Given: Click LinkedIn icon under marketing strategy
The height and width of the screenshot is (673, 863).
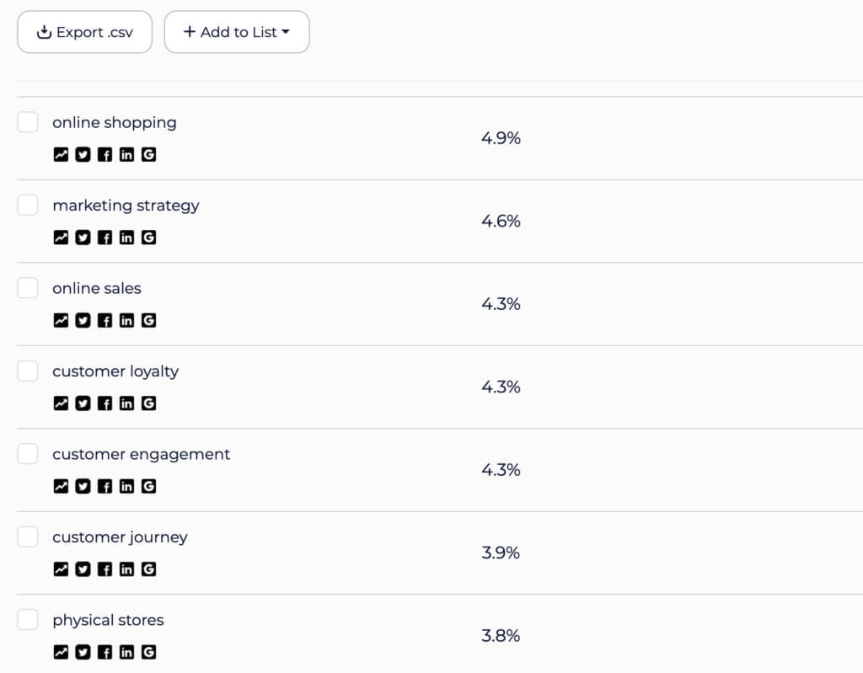Looking at the screenshot, I should click(126, 238).
